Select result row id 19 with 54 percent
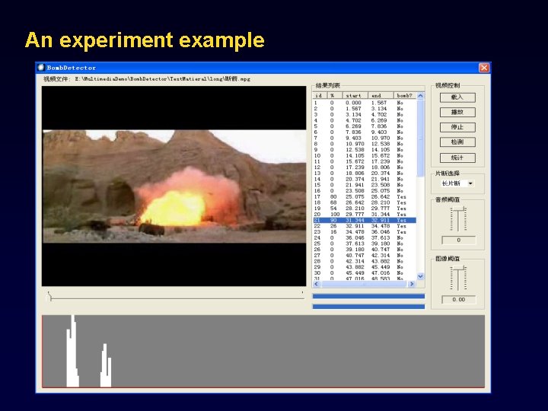 pyautogui.click(x=364, y=209)
